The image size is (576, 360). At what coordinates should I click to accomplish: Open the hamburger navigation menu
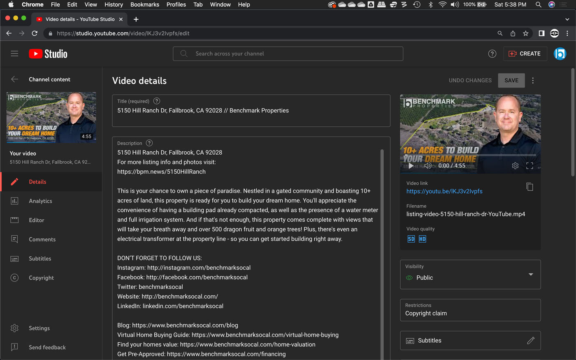14,53
